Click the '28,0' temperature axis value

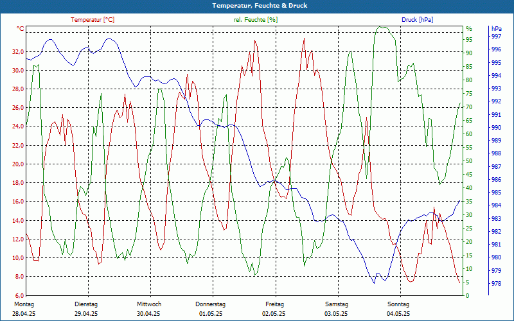pos(19,89)
